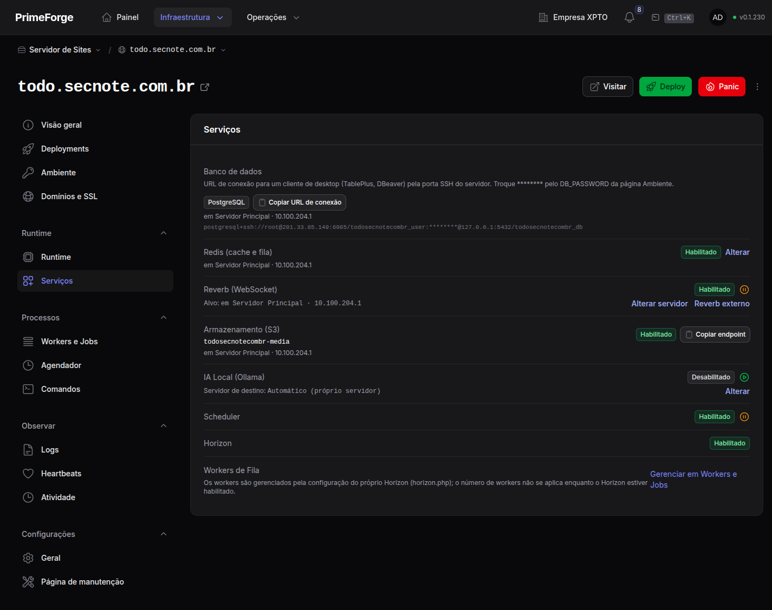Viewport: 772px width, 610px height.
Task: Click the Heartbeats heart icon
Action: [28, 474]
